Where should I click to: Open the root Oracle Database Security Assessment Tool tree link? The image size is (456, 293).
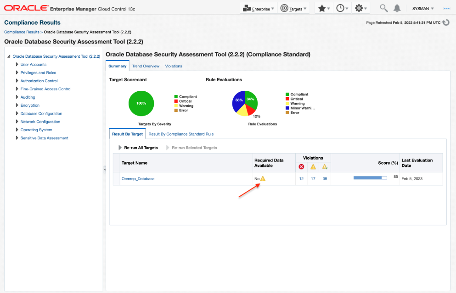56,56
